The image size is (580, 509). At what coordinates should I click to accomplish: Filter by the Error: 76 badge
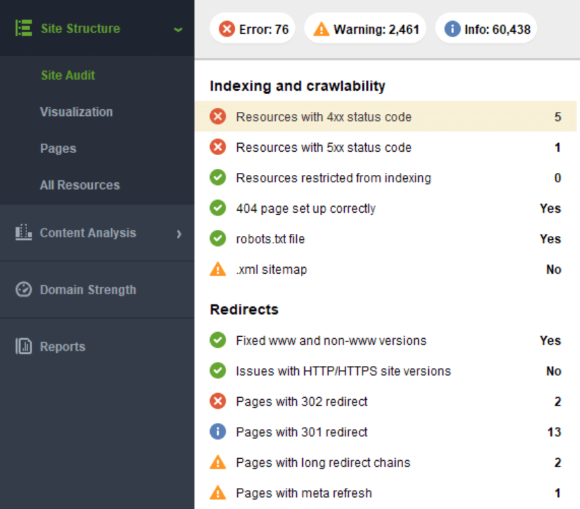(253, 29)
